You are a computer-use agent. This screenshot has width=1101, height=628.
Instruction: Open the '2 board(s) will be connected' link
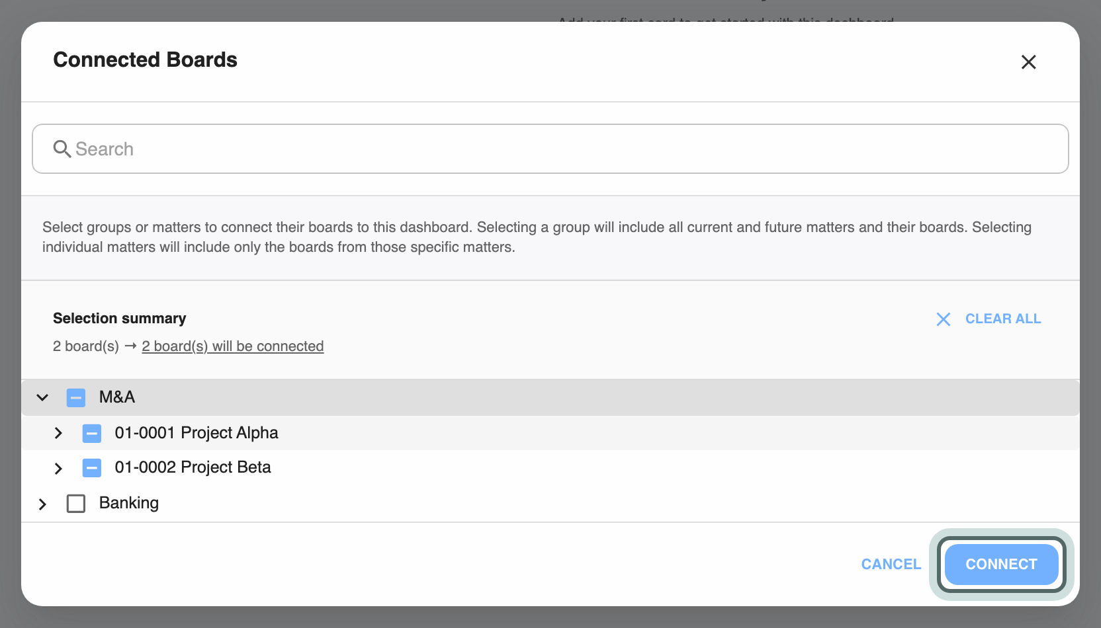[233, 346]
